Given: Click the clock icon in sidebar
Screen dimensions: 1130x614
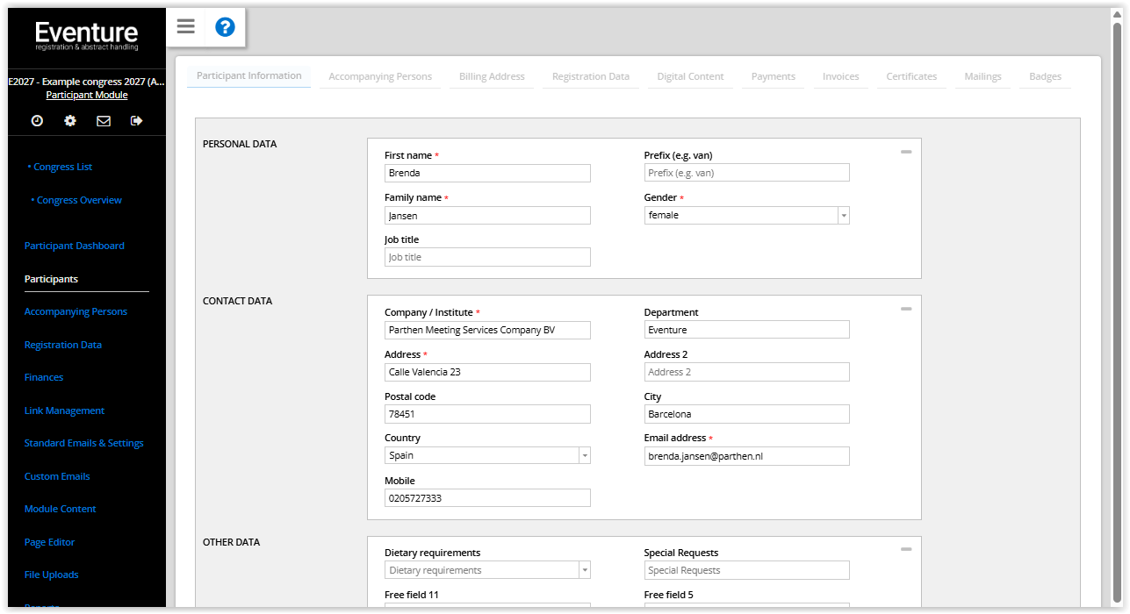Looking at the screenshot, I should (37, 121).
